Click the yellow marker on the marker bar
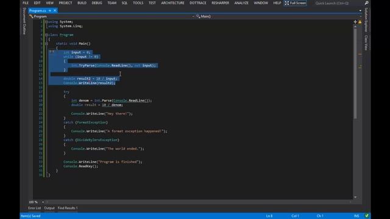The width and height of the screenshot is (390, 219). tap(360, 66)
